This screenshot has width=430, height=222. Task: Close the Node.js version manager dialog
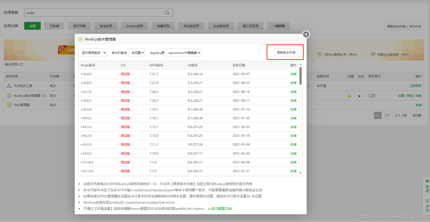pyautogui.click(x=306, y=34)
